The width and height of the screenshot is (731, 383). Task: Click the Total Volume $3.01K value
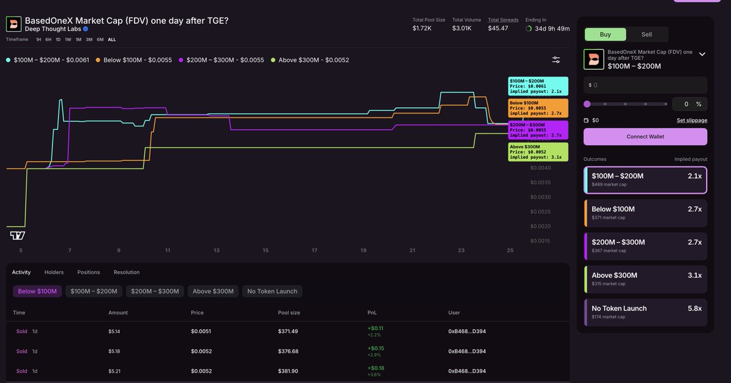pos(462,28)
